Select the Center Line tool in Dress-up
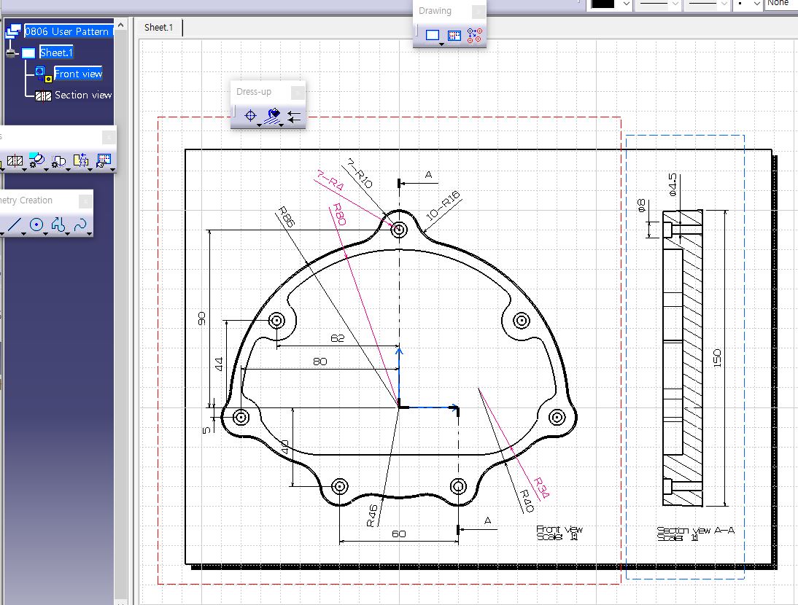This screenshot has height=605, width=798. tap(250, 115)
